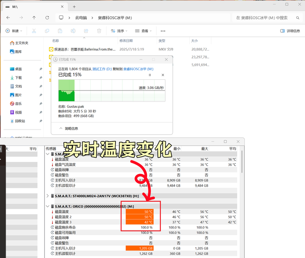Go back with the Explorer back arrow
This screenshot has width=305, height=258.
[x=8, y=17]
